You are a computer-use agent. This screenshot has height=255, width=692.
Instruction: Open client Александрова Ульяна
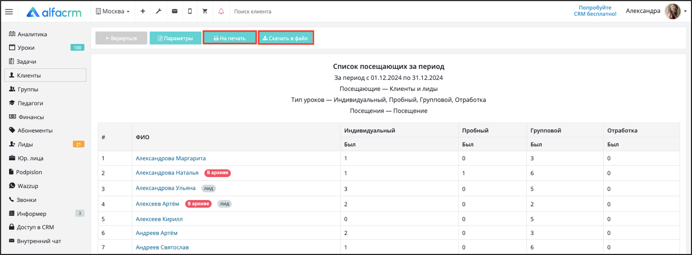[165, 188]
